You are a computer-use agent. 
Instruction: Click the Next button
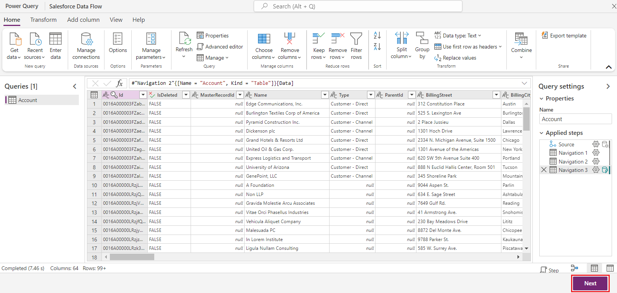[x=590, y=283]
